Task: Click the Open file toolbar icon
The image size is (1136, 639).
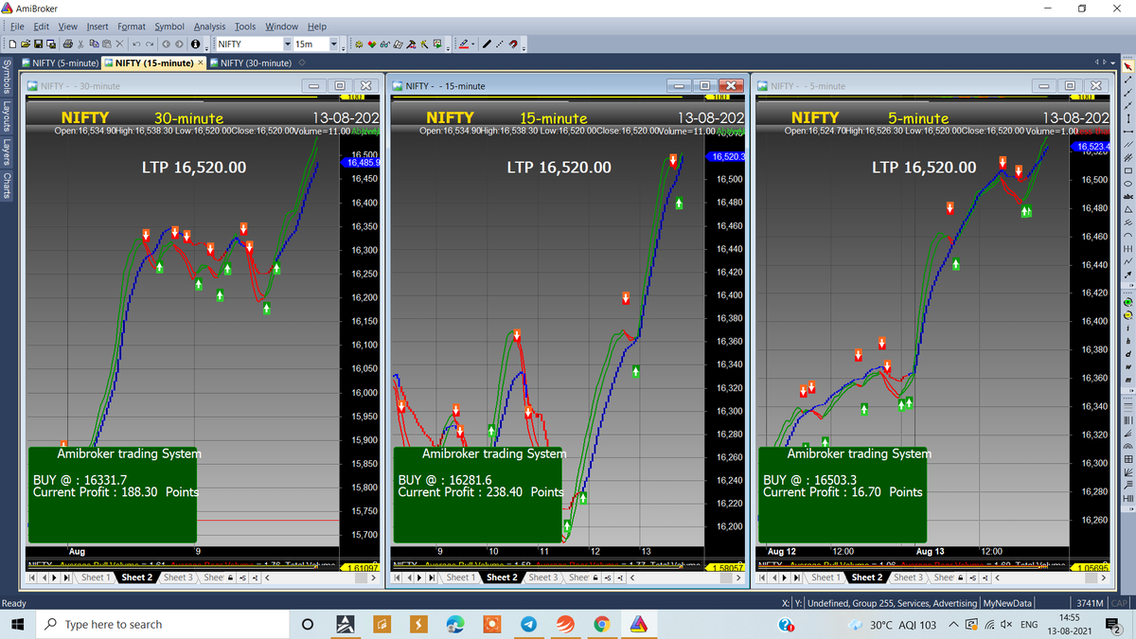Action: [26, 44]
